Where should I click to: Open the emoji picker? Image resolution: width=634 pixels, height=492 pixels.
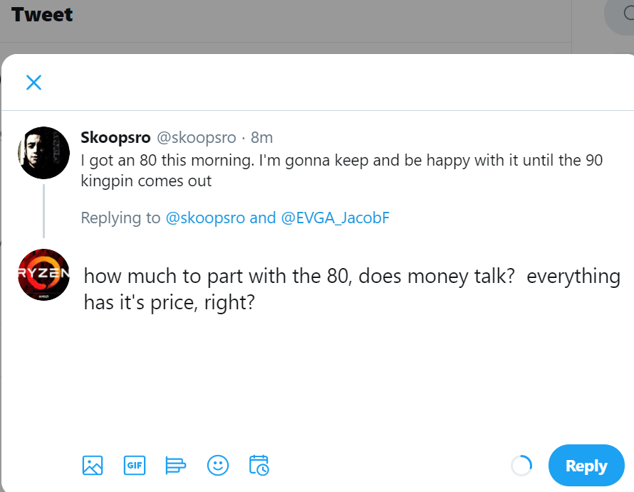click(x=217, y=466)
